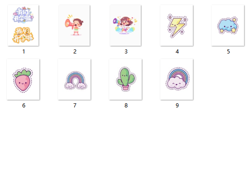Click the orange Chinese text in thumbnail 1
The height and width of the screenshot is (184, 249).
(x=23, y=35)
